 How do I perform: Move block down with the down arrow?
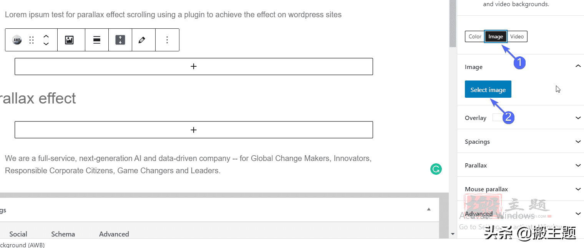[x=46, y=43]
